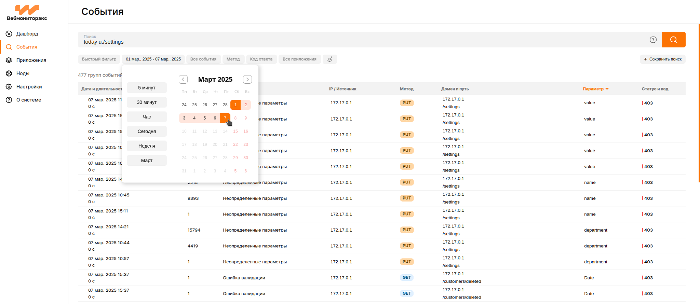Open the Все приложения filter dropdown
The width and height of the screenshot is (700, 304).
coord(299,59)
